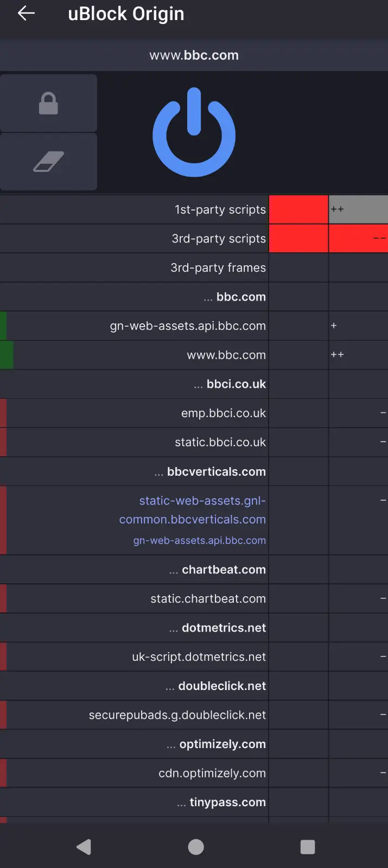
Task: Click gn-web-assets.api.bbc.com alias link
Action: [x=200, y=540]
